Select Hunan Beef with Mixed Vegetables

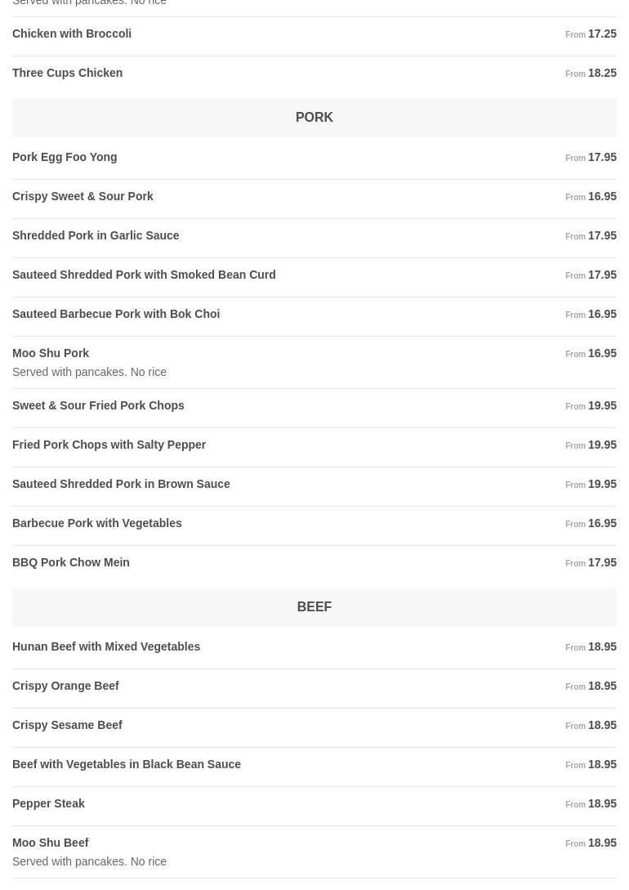(106, 647)
